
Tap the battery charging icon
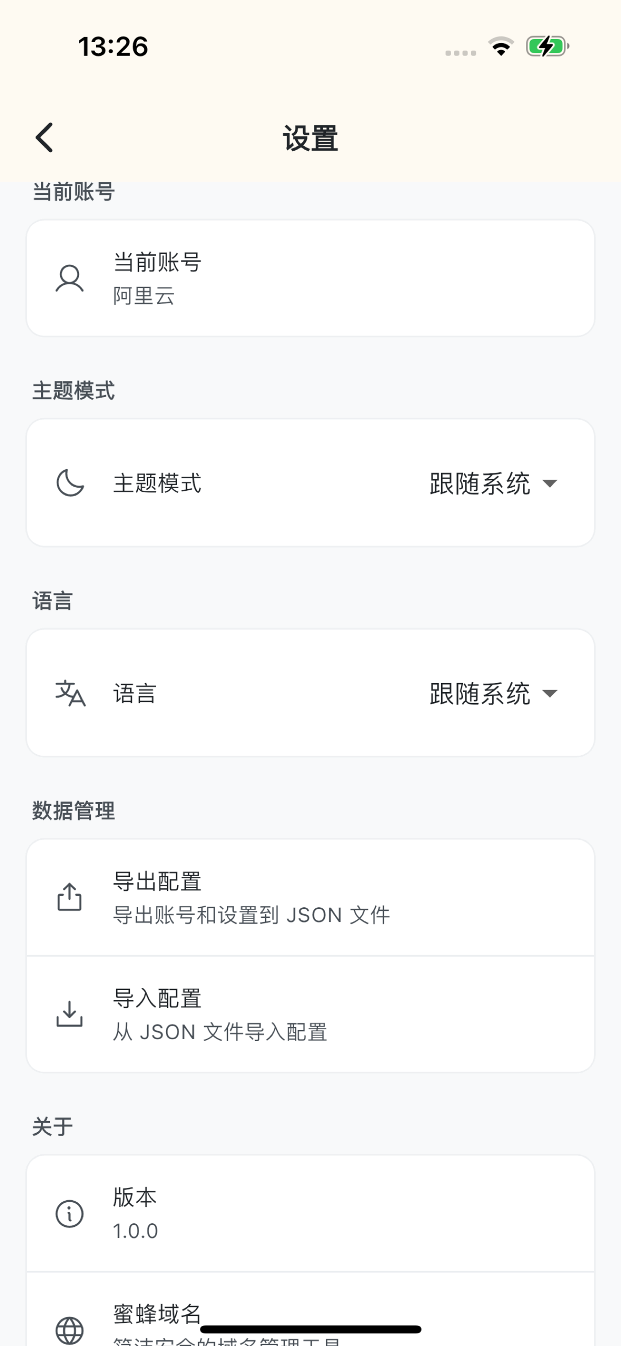click(x=547, y=46)
